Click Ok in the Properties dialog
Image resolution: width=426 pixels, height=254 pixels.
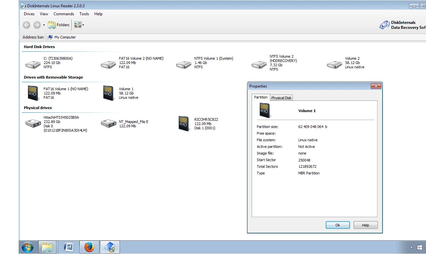click(338, 225)
